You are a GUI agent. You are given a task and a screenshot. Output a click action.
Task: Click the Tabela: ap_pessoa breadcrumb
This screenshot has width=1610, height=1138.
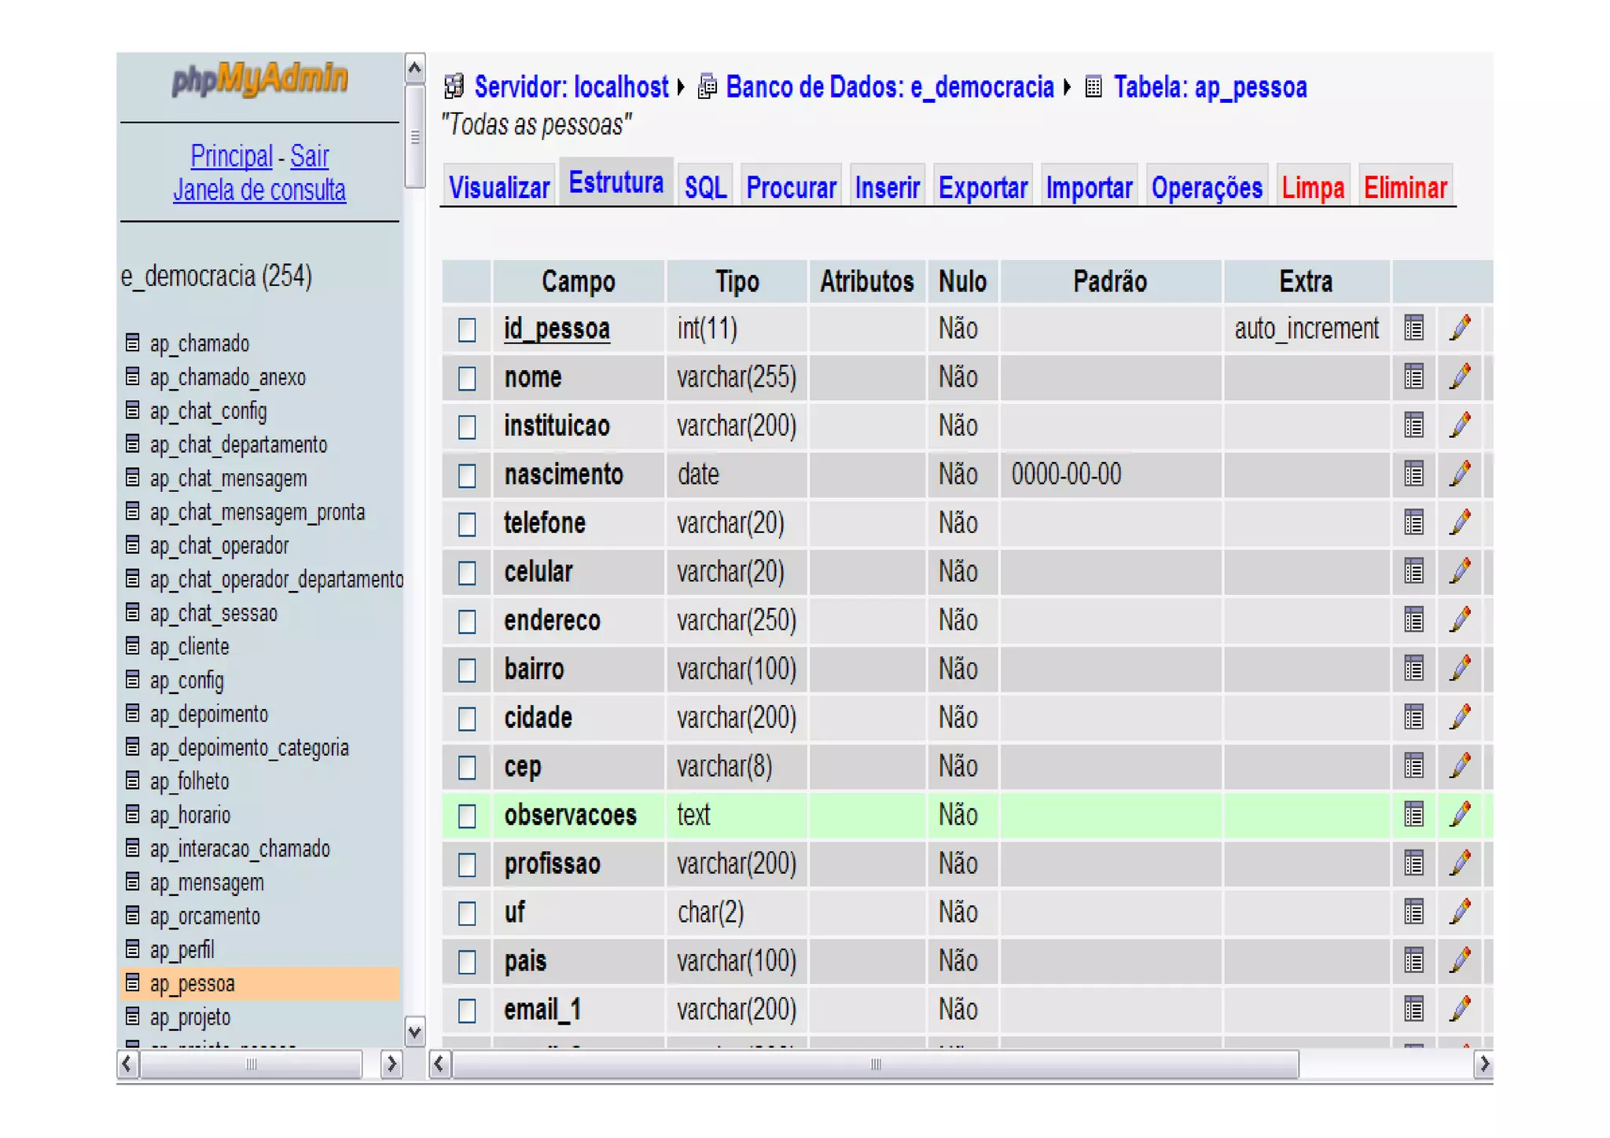tap(1210, 86)
